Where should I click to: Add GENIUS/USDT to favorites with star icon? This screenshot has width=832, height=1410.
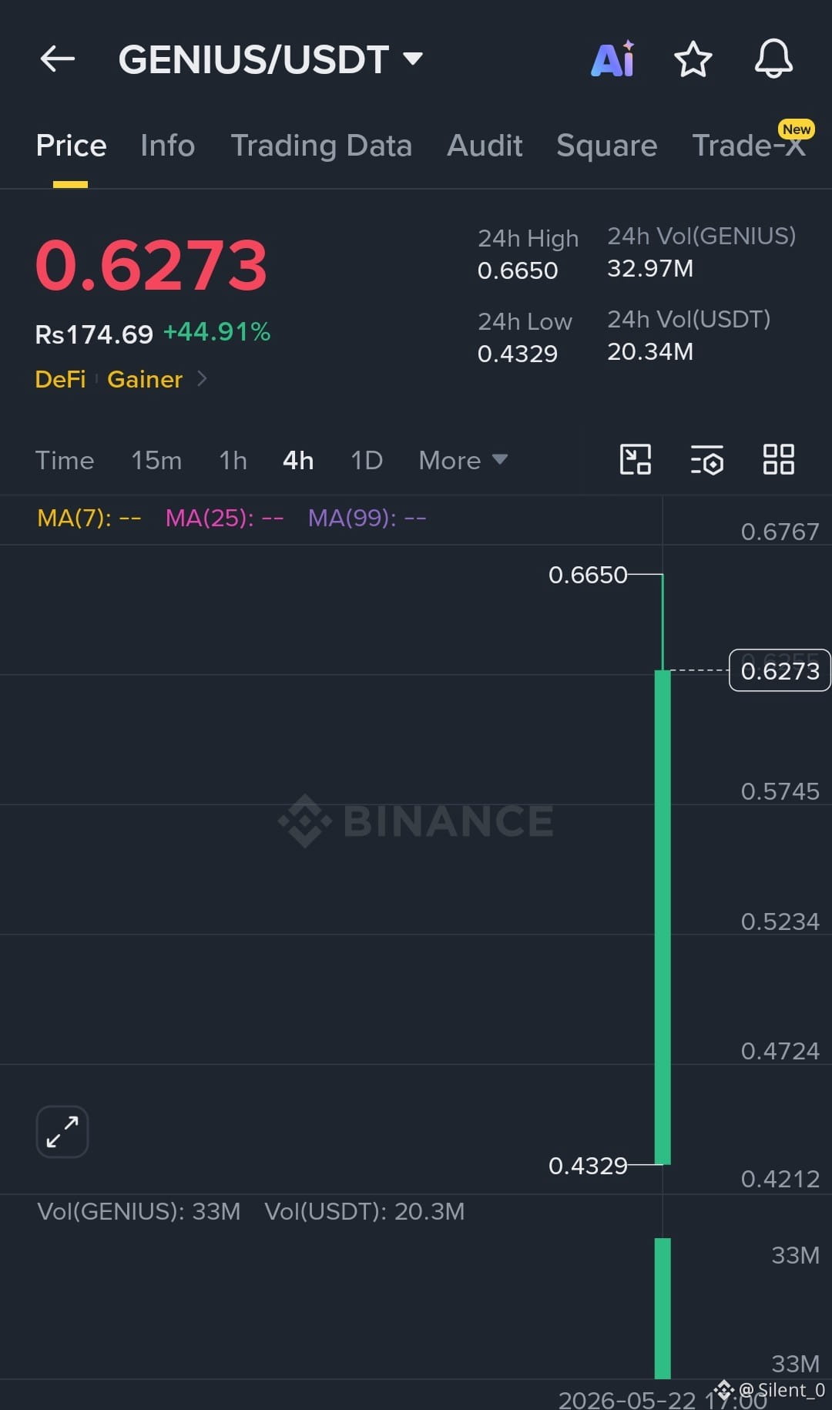click(693, 59)
